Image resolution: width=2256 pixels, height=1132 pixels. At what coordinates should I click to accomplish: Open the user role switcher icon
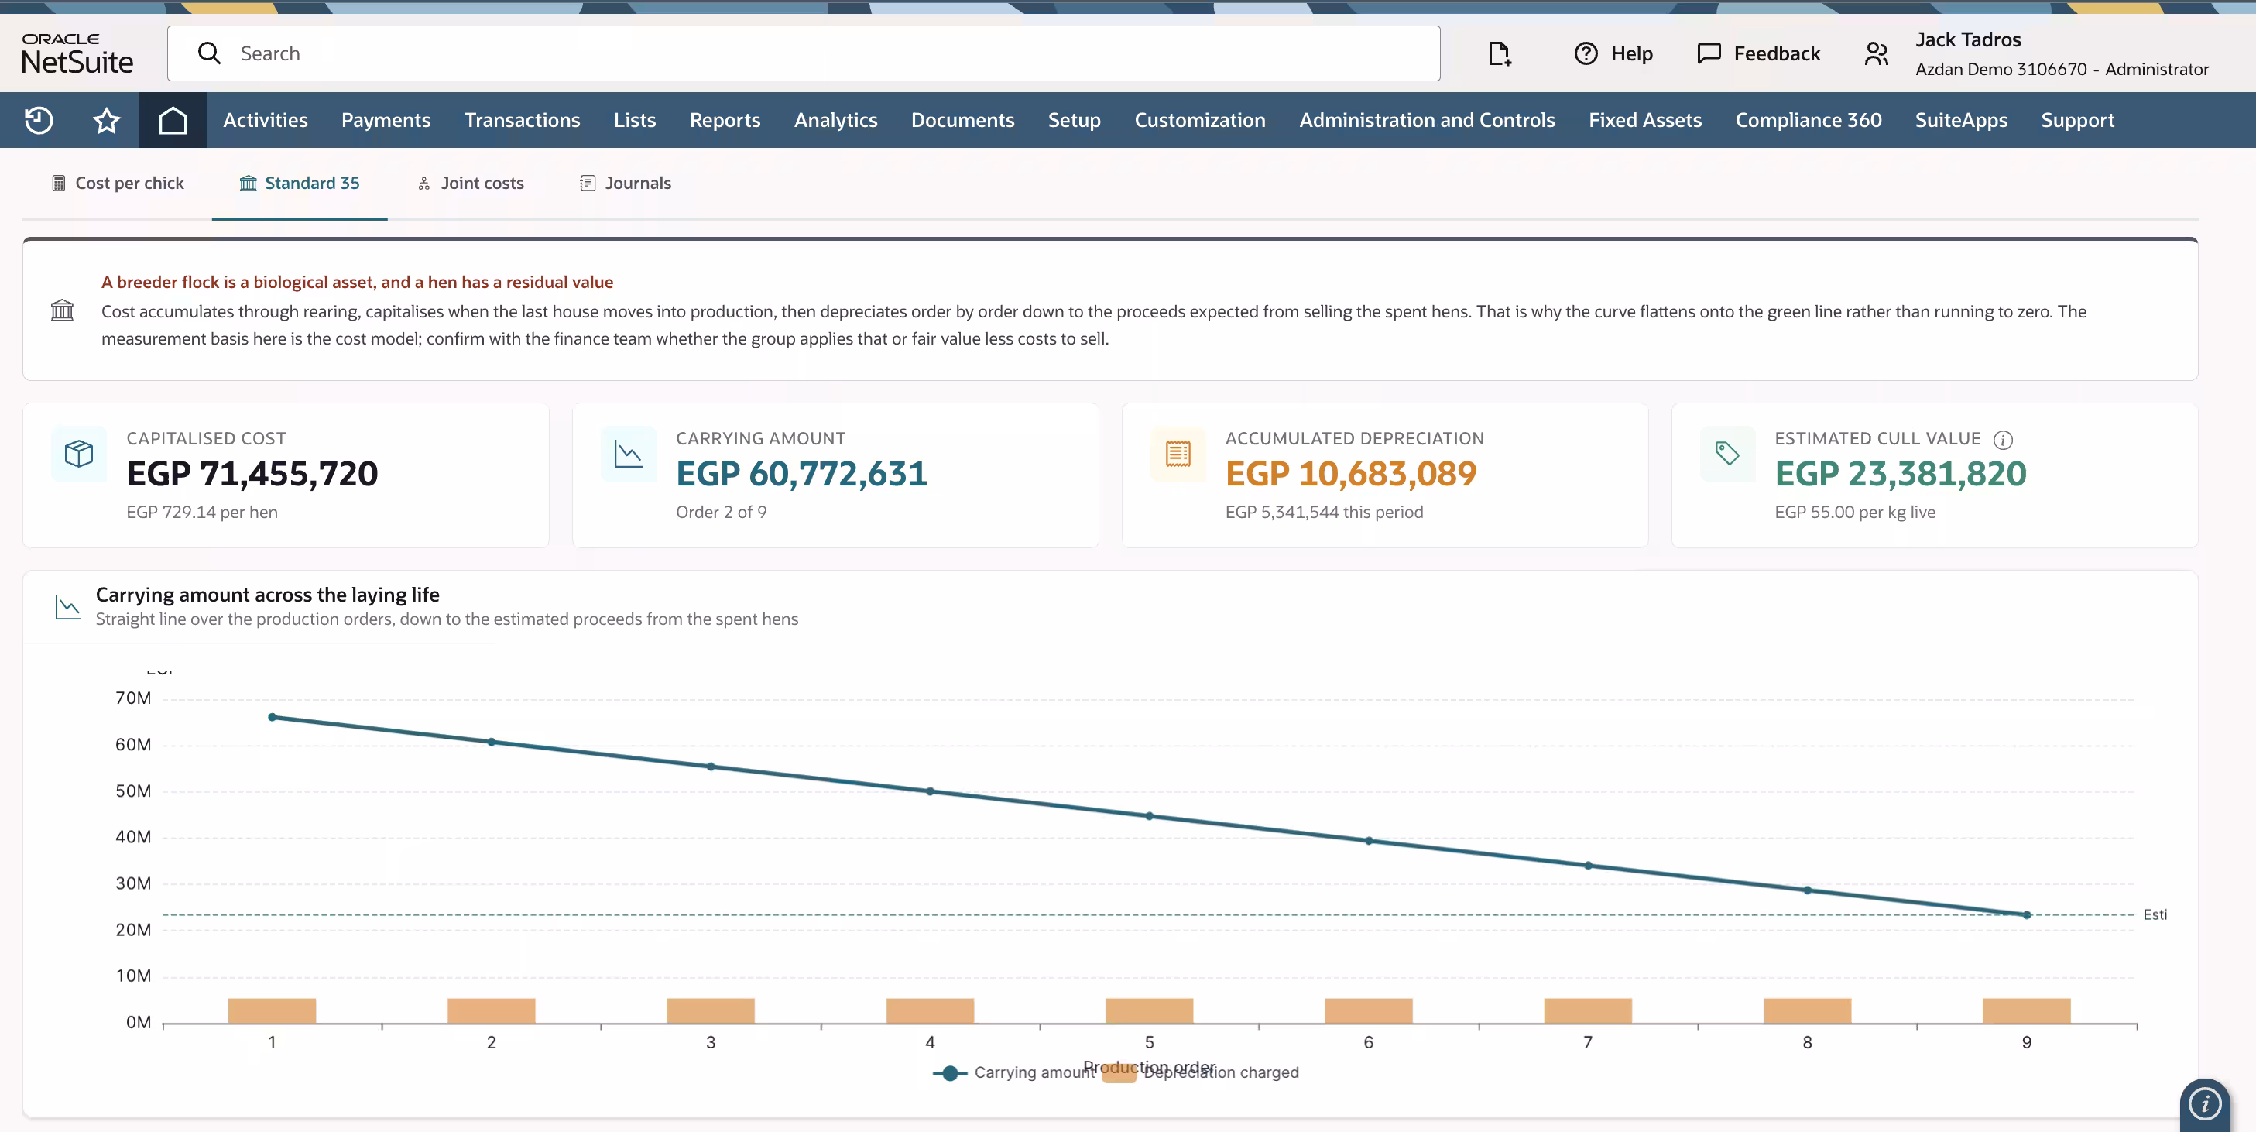pyautogui.click(x=1876, y=54)
